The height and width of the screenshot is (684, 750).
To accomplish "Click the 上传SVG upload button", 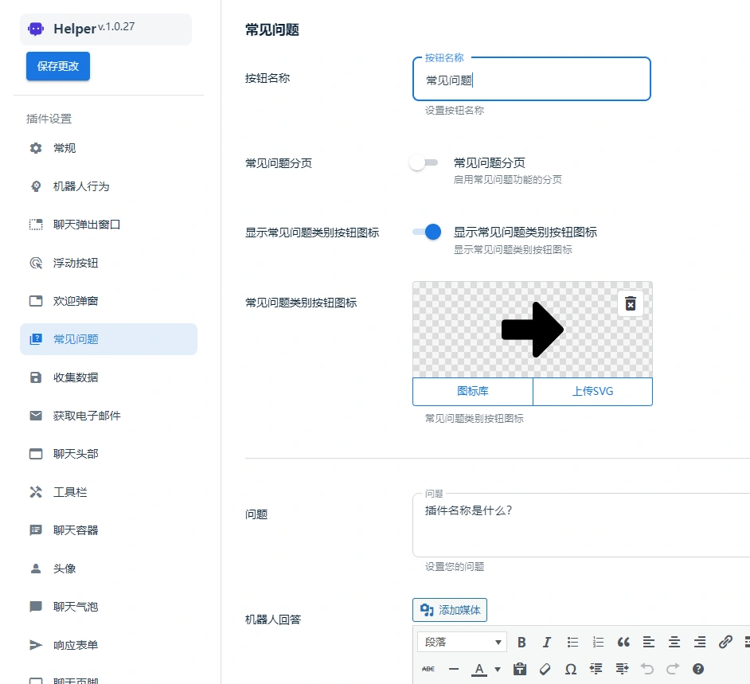I will pyautogui.click(x=592, y=391).
